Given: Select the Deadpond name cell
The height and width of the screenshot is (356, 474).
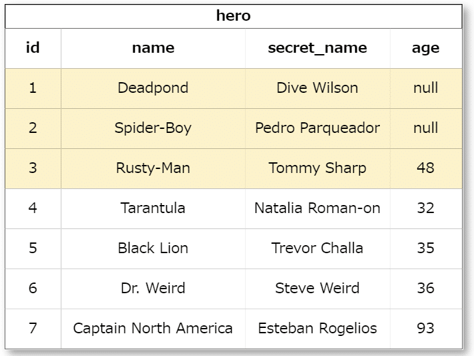Looking at the screenshot, I should (x=153, y=87).
